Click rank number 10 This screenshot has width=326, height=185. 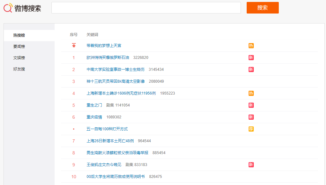[74, 177]
